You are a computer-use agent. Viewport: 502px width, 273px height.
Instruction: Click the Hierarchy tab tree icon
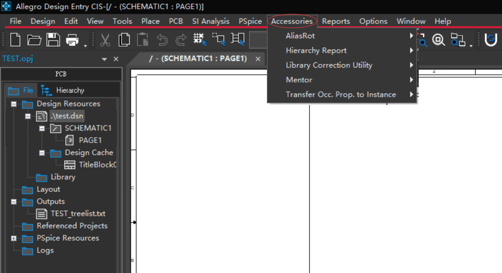coord(47,90)
